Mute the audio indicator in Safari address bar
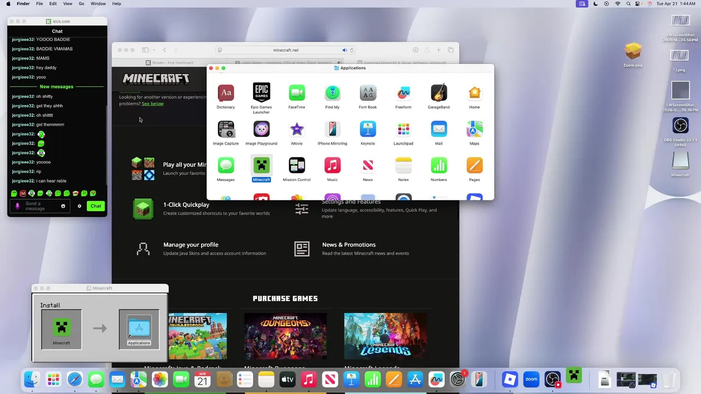Image resolution: width=701 pixels, height=394 pixels. click(345, 50)
